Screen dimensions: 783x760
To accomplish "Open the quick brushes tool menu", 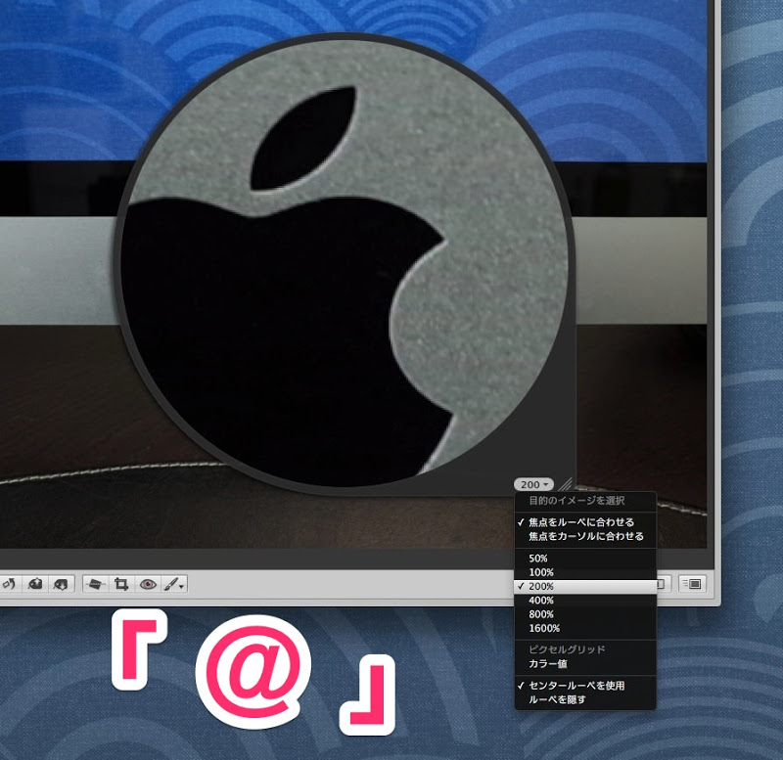I will (174, 583).
